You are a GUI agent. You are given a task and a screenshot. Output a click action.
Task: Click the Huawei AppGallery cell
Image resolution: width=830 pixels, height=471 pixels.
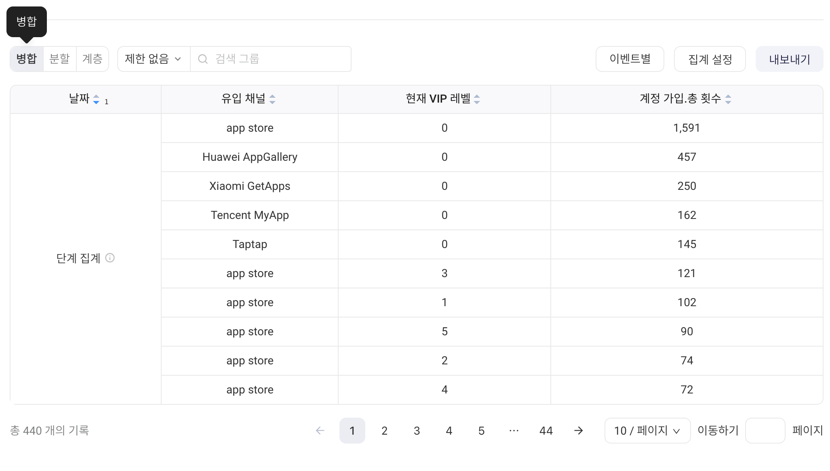[250, 157]
